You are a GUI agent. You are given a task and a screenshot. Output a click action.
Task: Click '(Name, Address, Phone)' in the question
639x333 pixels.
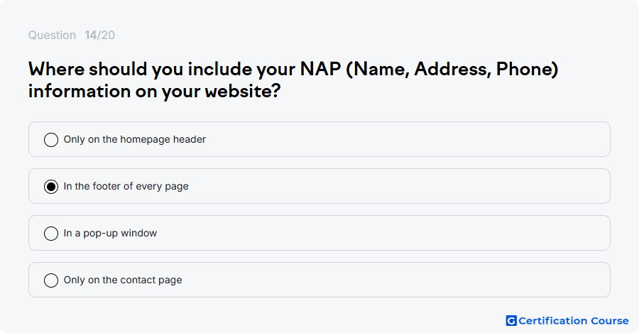click(452, 70)
